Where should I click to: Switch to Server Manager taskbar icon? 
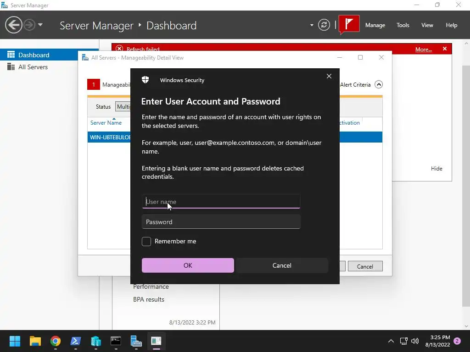pyautogui.click(x=136, y=341)
